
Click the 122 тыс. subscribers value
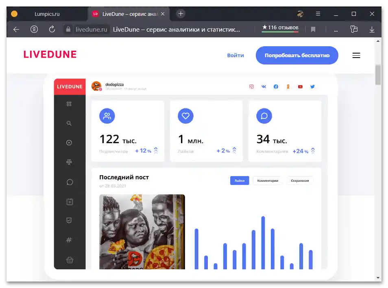pos(118,140)
